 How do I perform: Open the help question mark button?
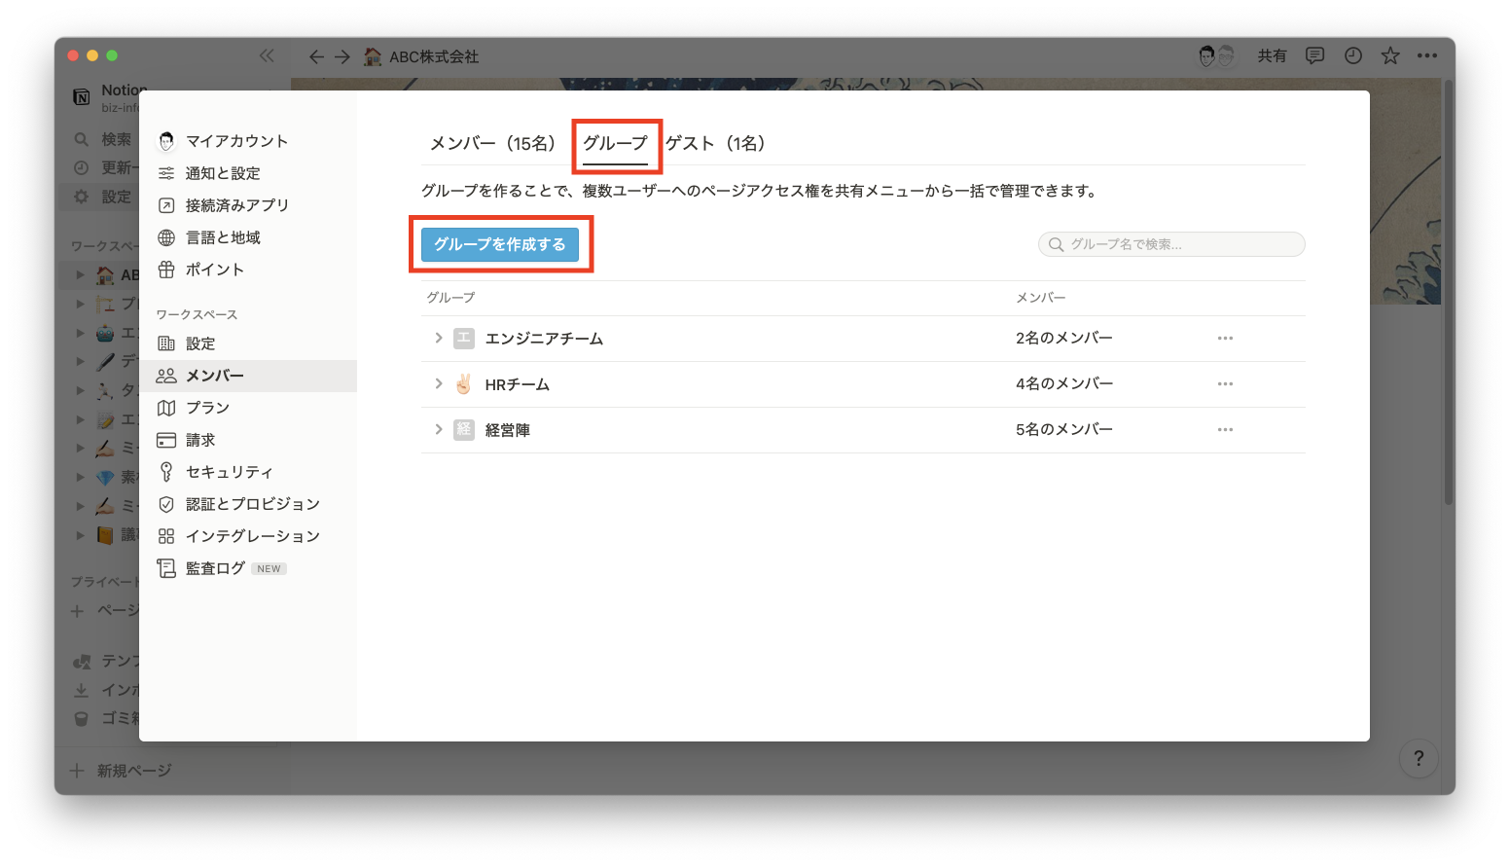pyautogui.click(x=1419, y=759)
